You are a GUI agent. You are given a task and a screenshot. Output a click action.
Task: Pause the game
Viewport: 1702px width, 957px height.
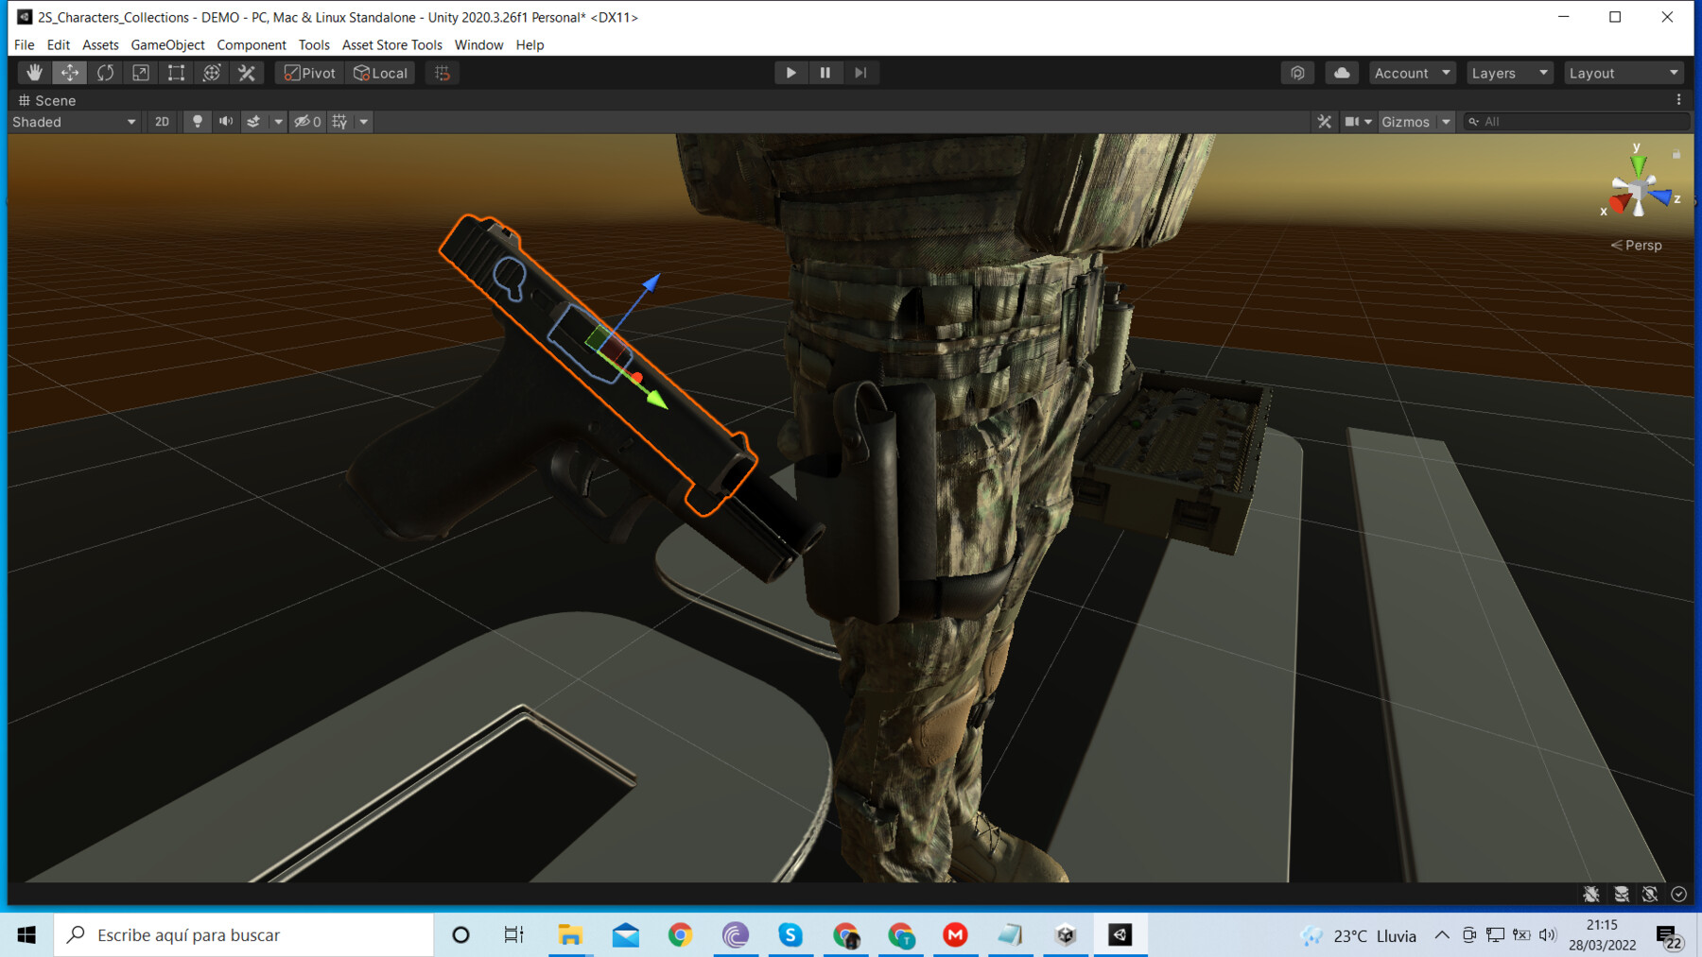pyautogui.click(x=825, y=73)
